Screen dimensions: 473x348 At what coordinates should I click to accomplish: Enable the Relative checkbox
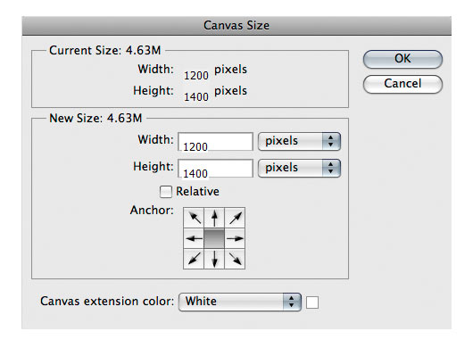click(x=166, y=192)
